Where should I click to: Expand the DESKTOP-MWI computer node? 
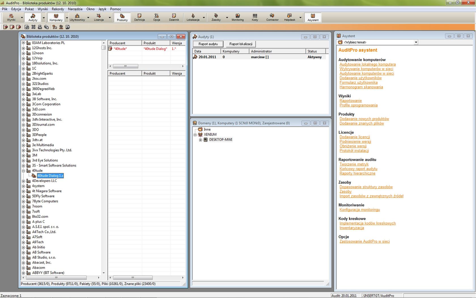(201, 140)
